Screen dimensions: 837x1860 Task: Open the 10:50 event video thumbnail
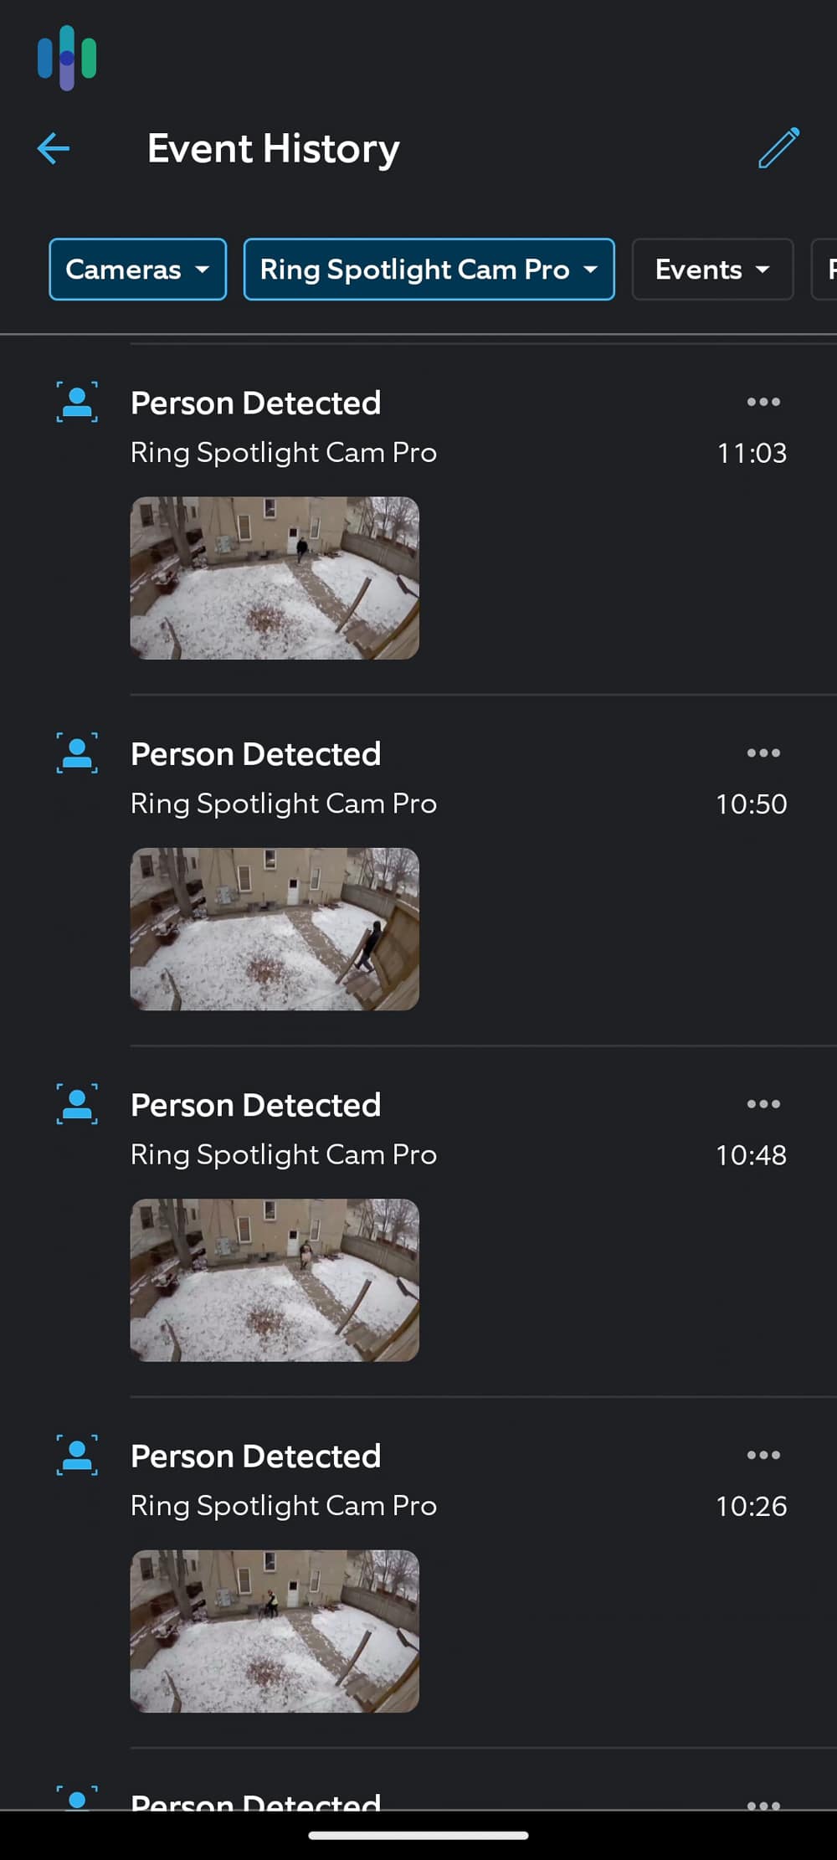273,929
